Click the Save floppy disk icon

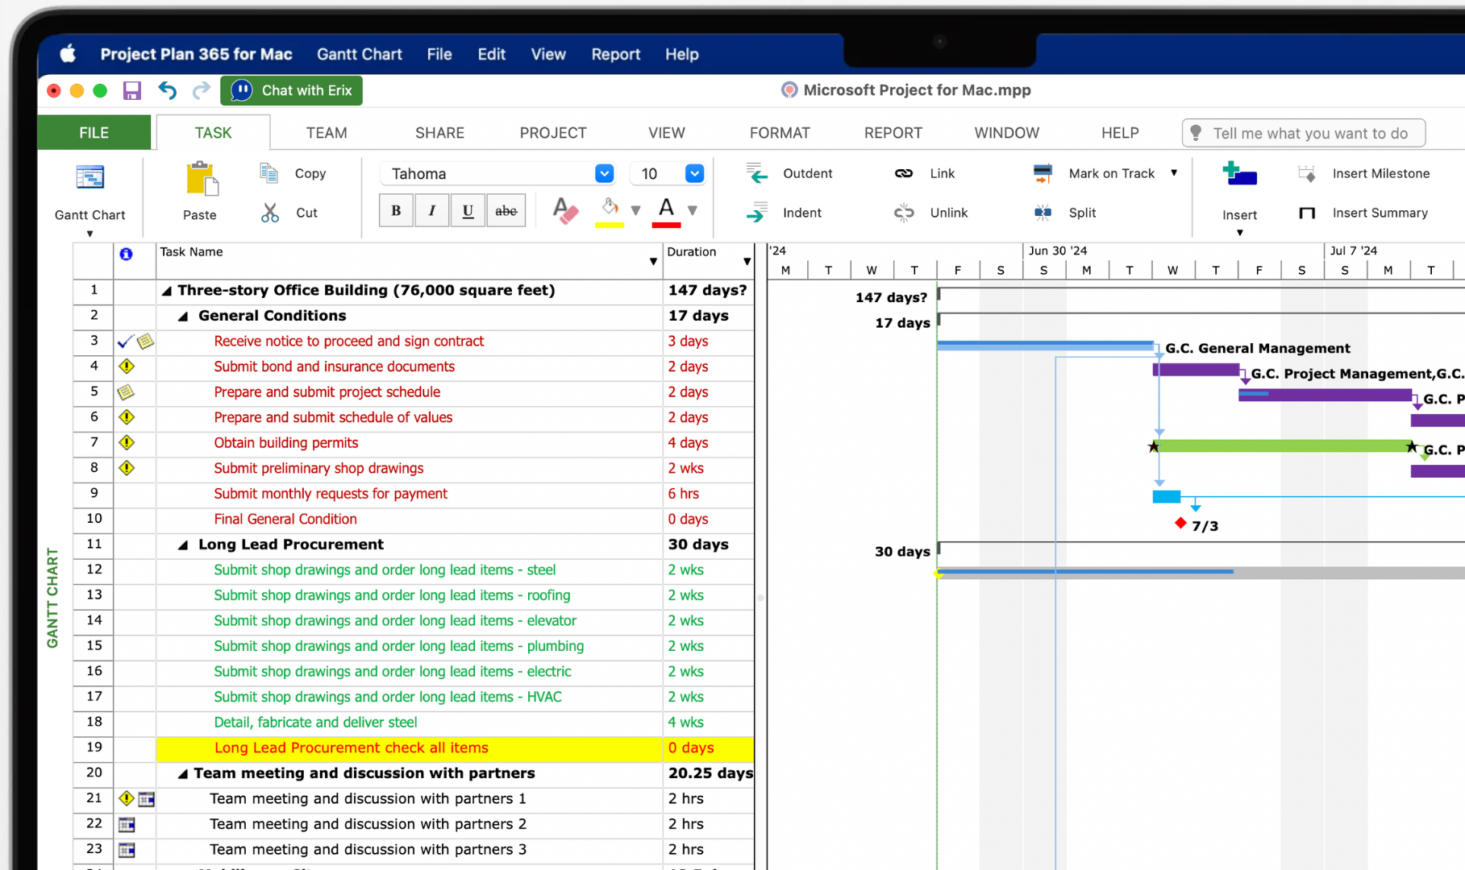(x=132, y=90)
